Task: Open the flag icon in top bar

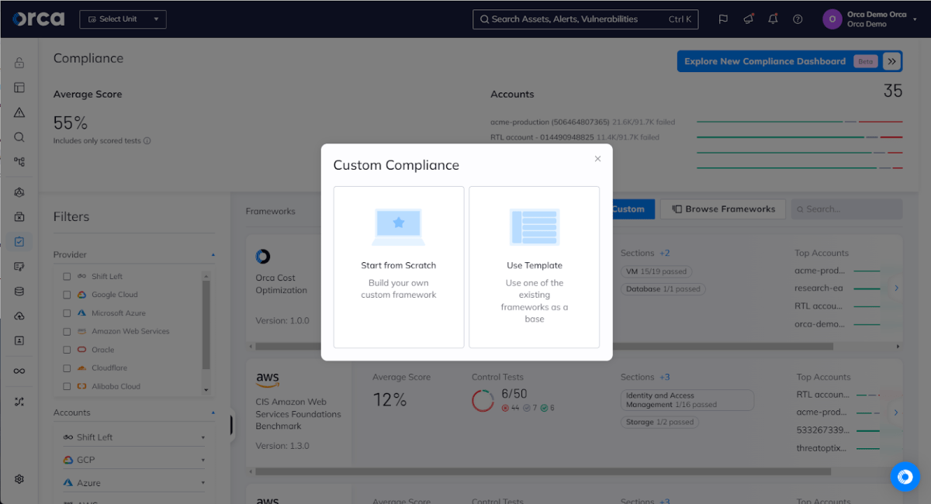Action: tap(723, 19)
